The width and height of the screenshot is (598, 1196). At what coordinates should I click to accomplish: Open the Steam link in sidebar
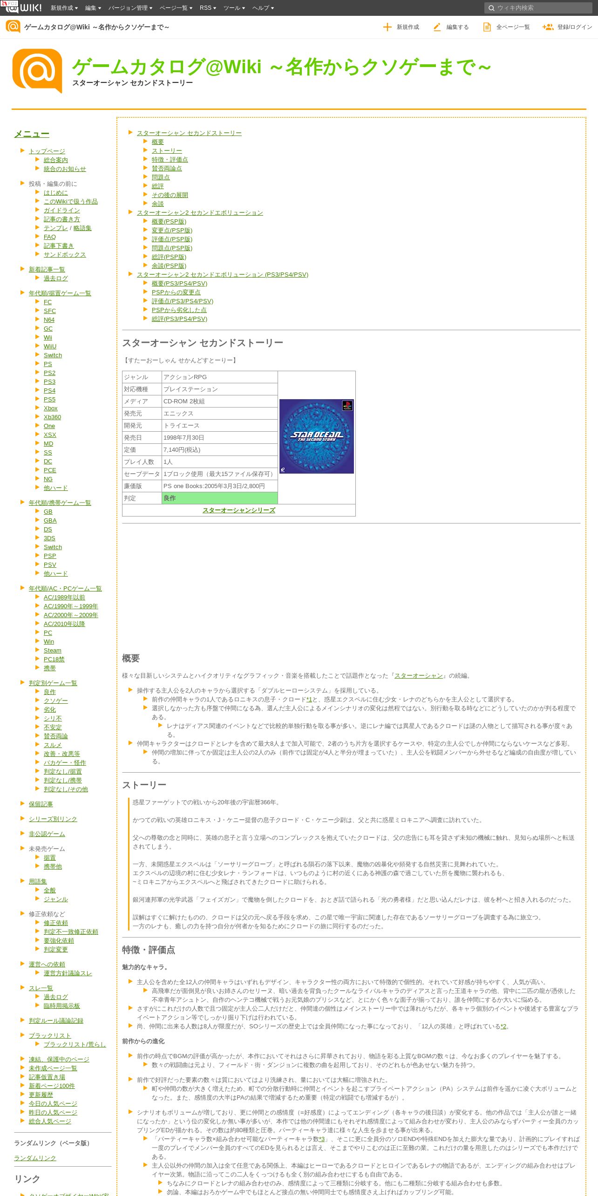(x=53, y=651)
